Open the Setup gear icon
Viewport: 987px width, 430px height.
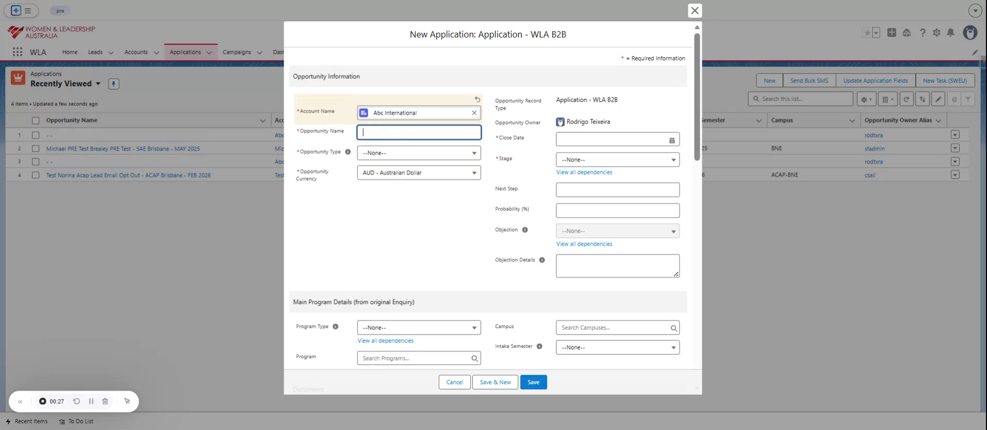click(x=936, y=33)
